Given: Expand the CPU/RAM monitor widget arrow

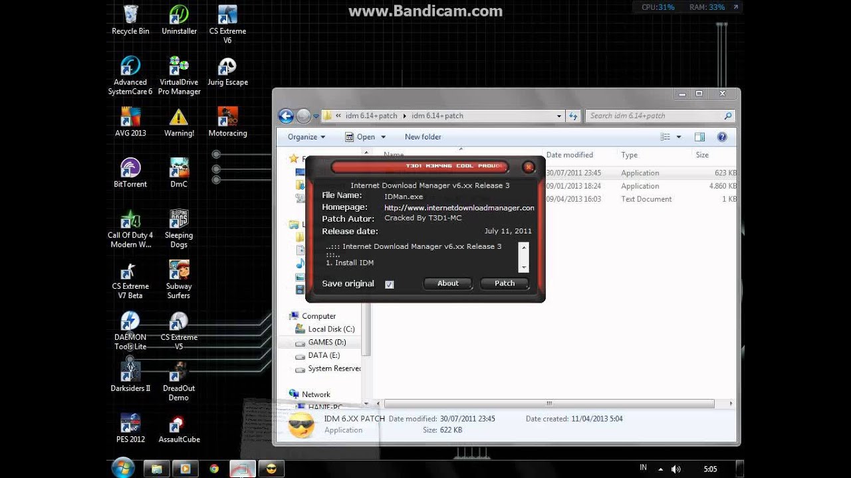Looking at the screenshot, I should [x=735, y=7].
